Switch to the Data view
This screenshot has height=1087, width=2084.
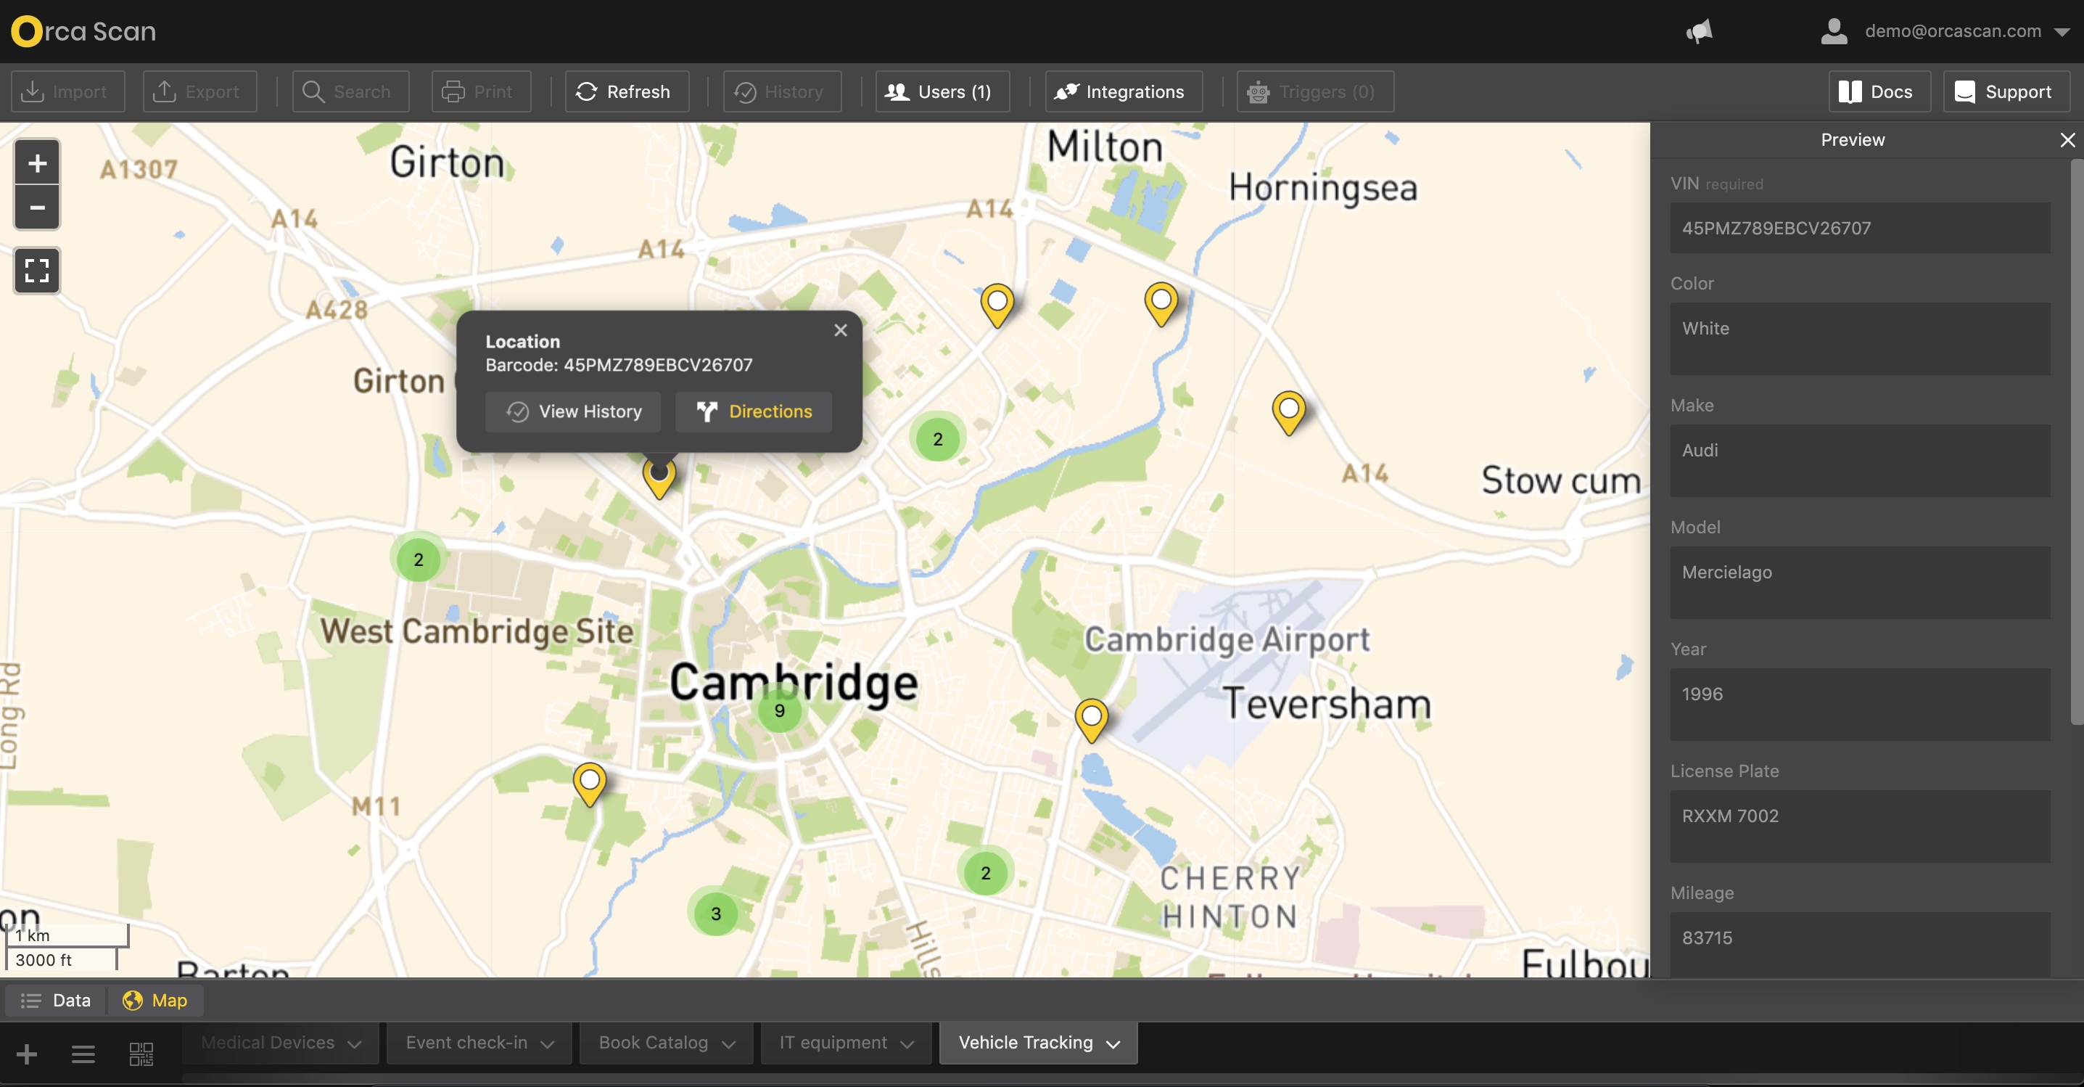click(57, 1001)
